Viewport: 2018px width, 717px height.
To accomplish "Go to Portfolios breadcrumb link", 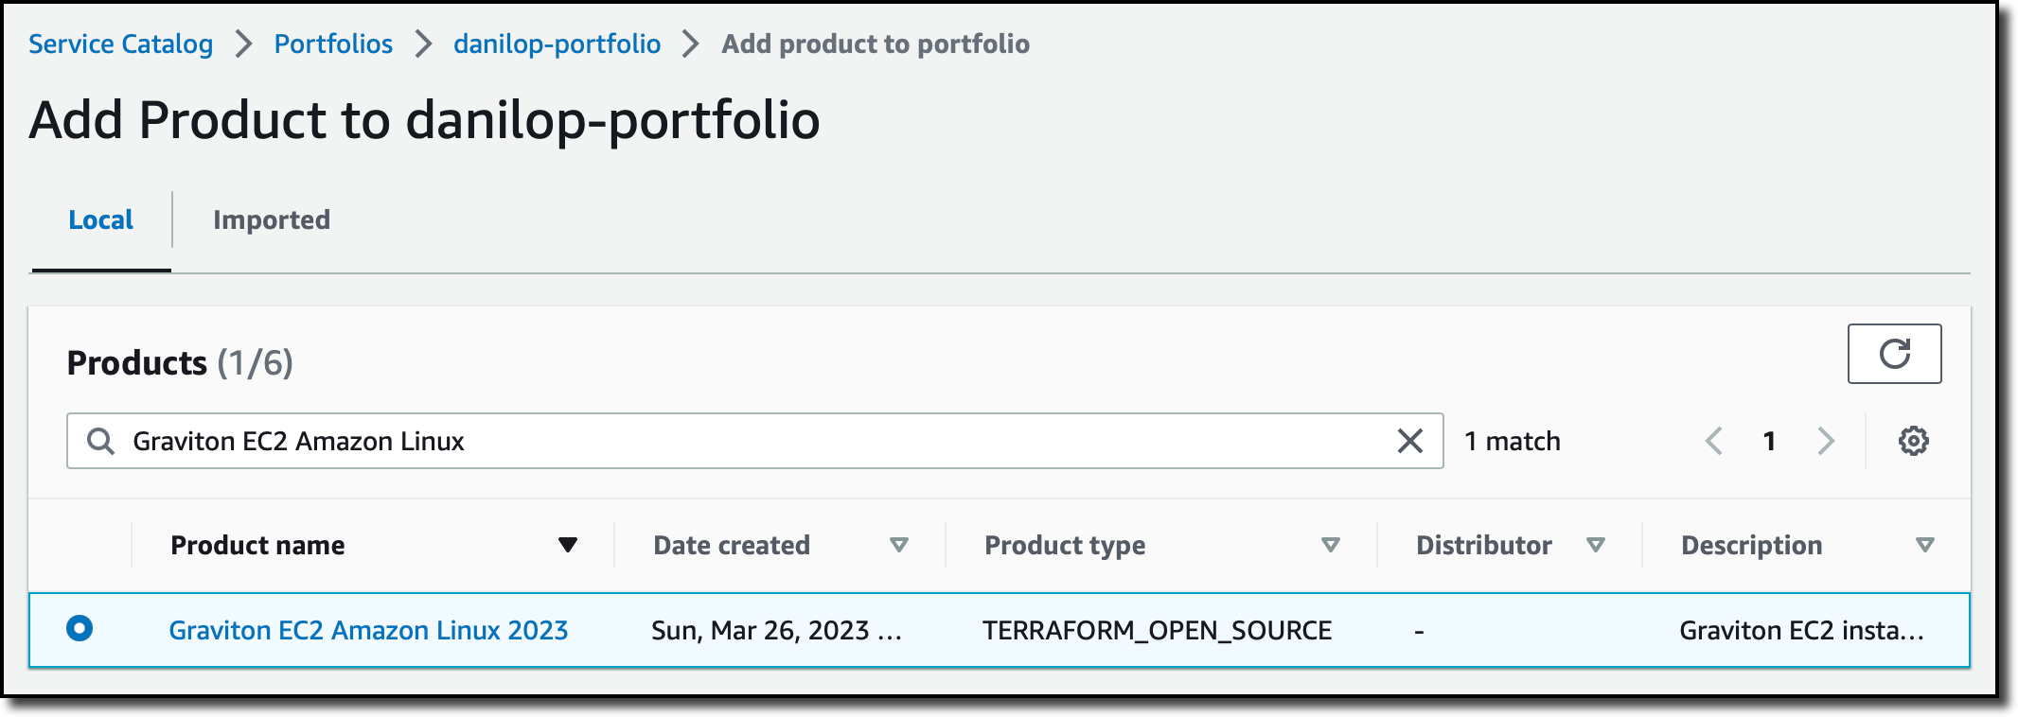I will click(x=333, y=44).
